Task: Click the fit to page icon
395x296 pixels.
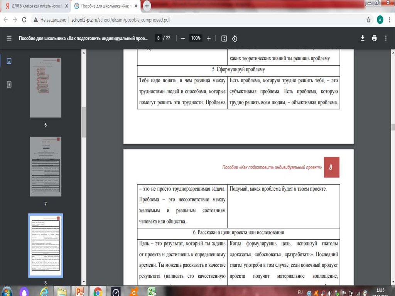Action: [224, 38]
